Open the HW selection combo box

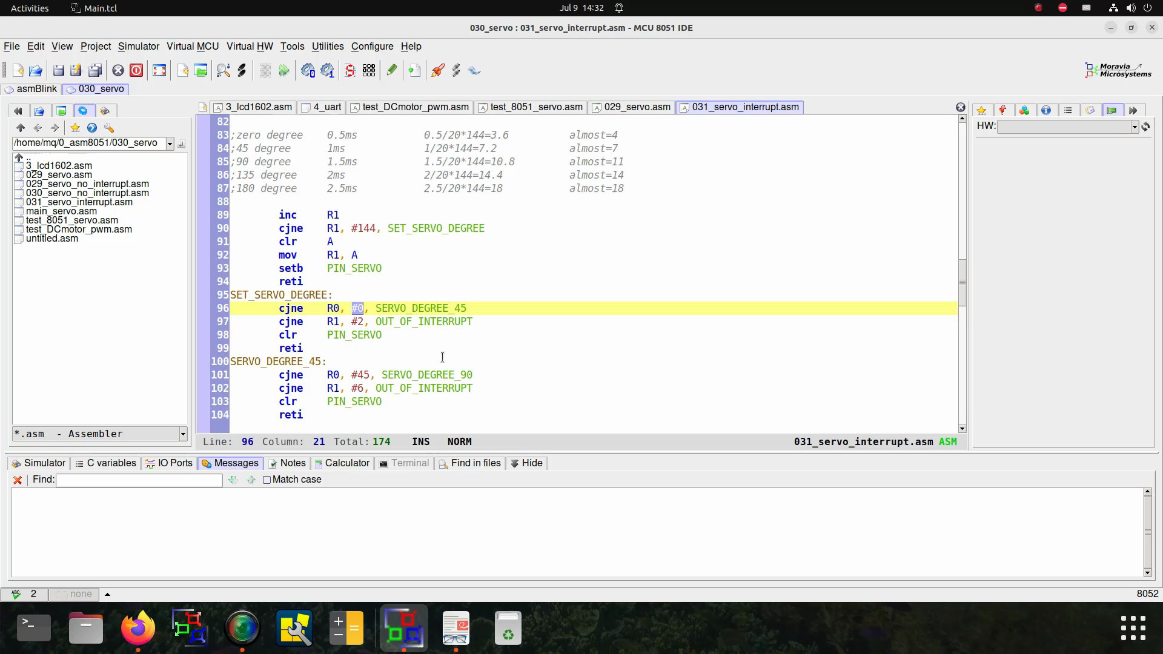1134,127
